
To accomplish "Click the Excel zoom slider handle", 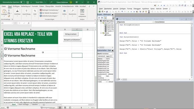I will pos(81,107).
